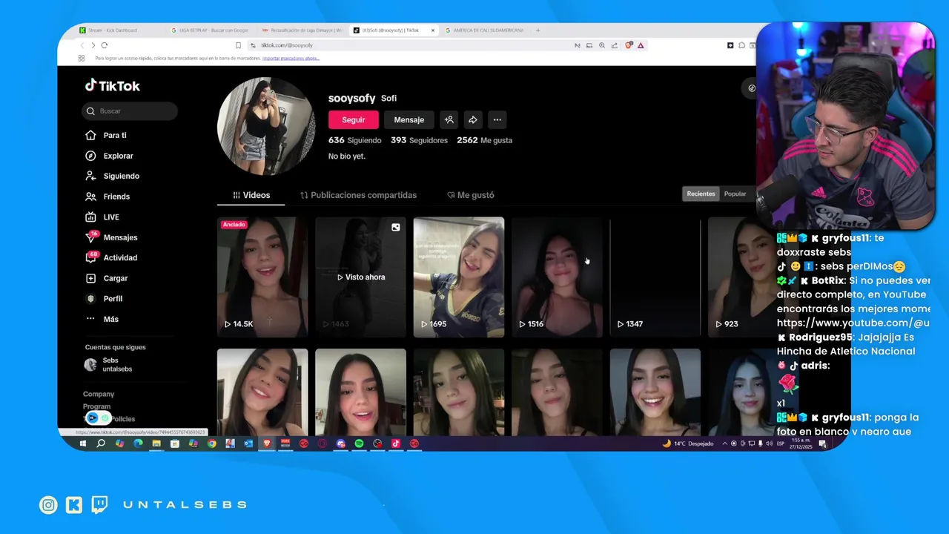Click the TikTok taskbar icon

click(x=396, y=444)
